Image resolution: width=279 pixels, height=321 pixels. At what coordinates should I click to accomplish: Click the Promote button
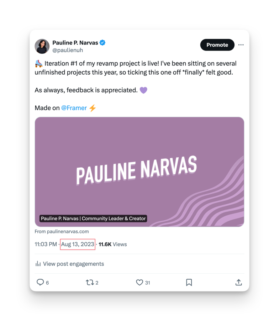pyautogui.click(x=217, y=45)
